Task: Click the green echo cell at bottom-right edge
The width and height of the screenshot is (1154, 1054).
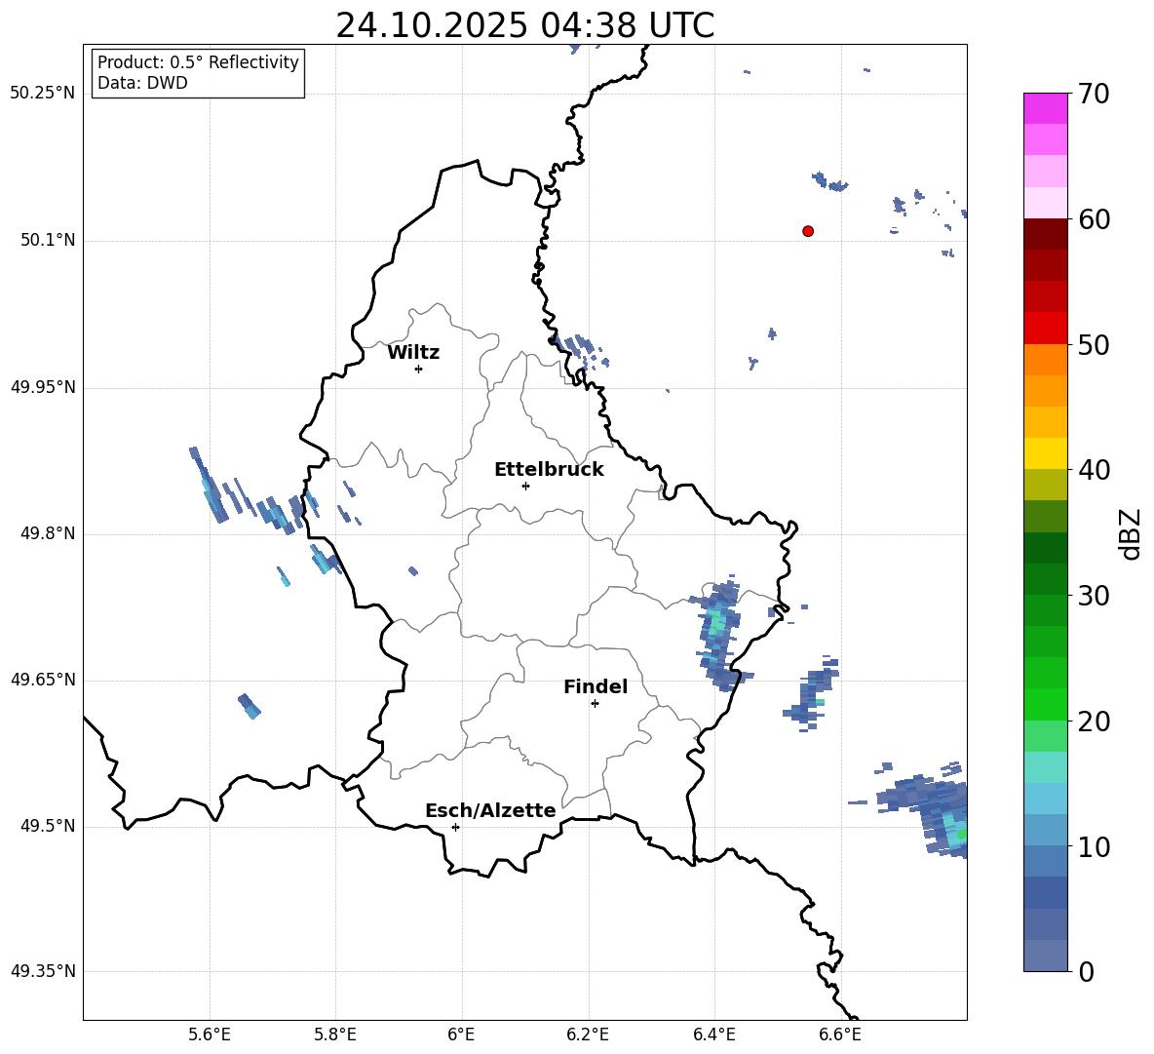Action: (960, 834)
